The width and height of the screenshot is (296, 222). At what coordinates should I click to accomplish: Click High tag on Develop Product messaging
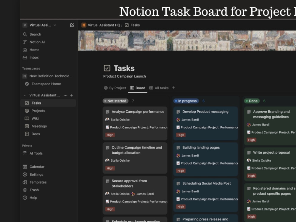pos(181,135)
